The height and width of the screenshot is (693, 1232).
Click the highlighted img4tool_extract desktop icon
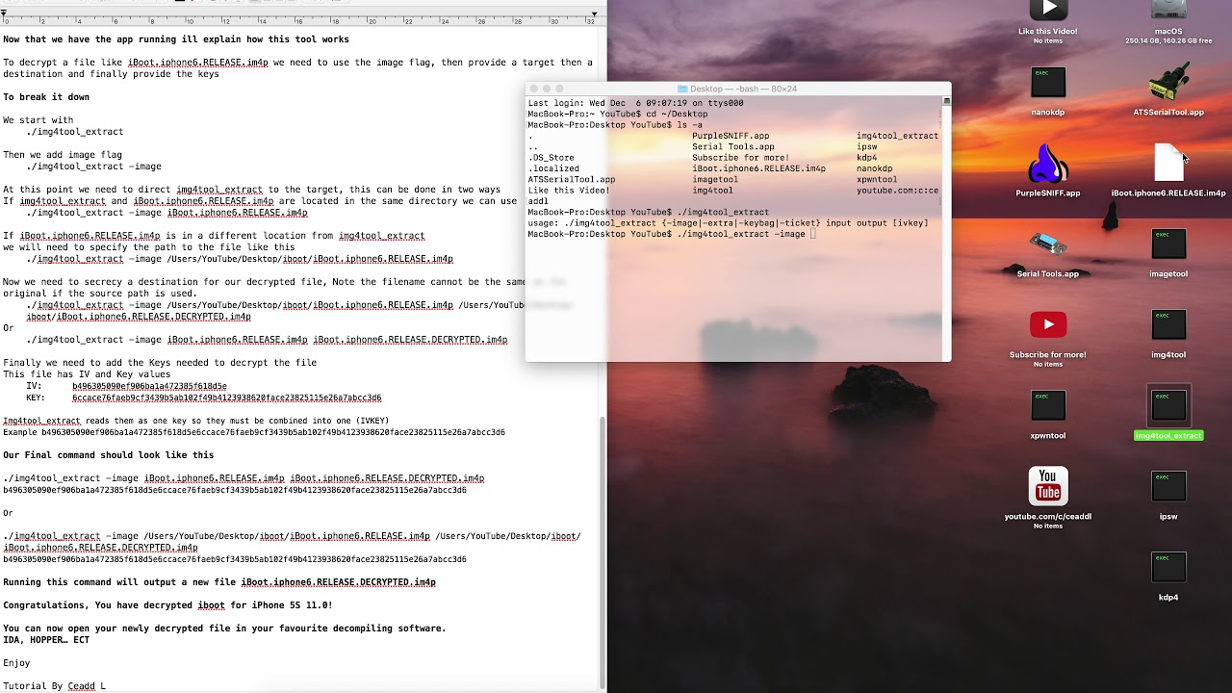pos(1168,405)
